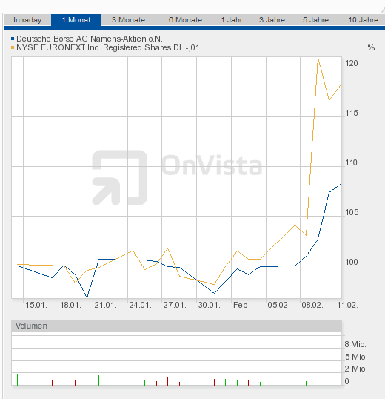
Task: Click the 100 percent axis label
Action: click(352, 262)
